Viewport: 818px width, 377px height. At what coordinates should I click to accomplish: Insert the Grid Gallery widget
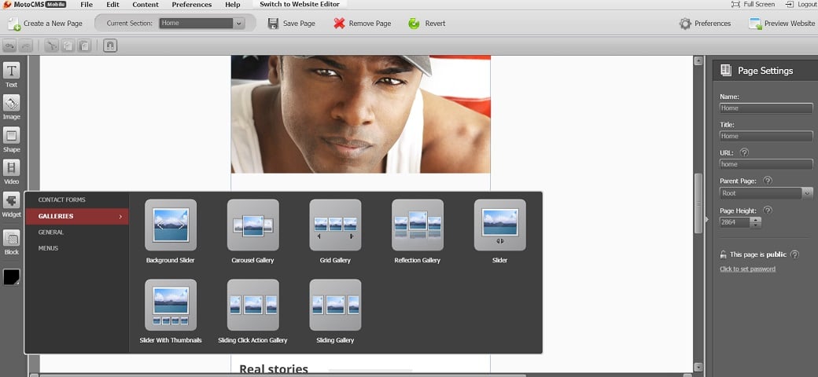pos(335,225)
